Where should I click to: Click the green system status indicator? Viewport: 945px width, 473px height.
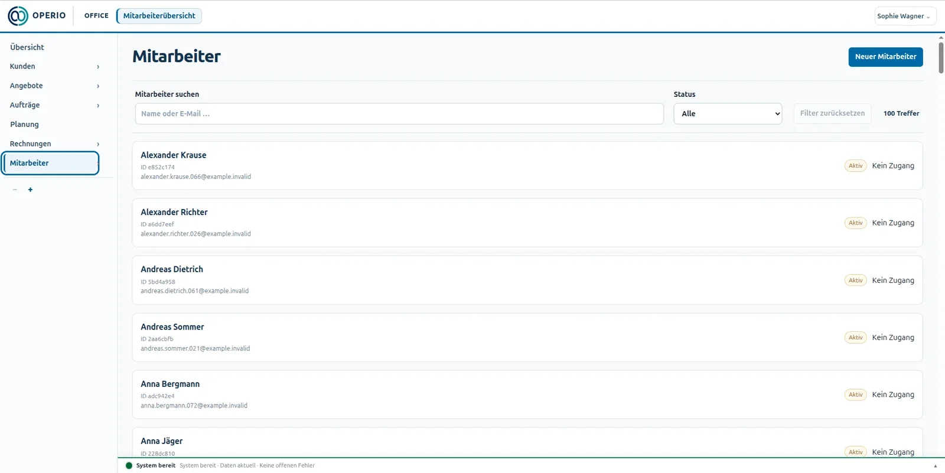point(129,465)
